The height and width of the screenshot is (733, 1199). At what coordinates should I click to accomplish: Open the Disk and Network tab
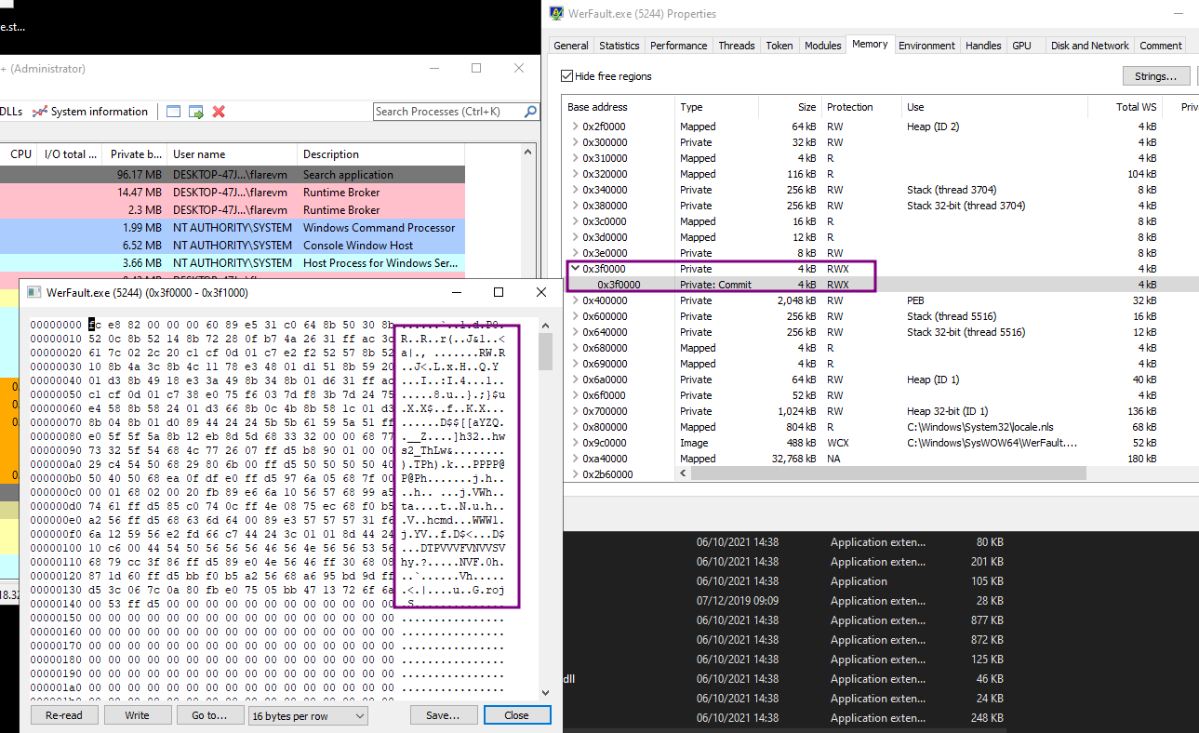coord(1090,46)
